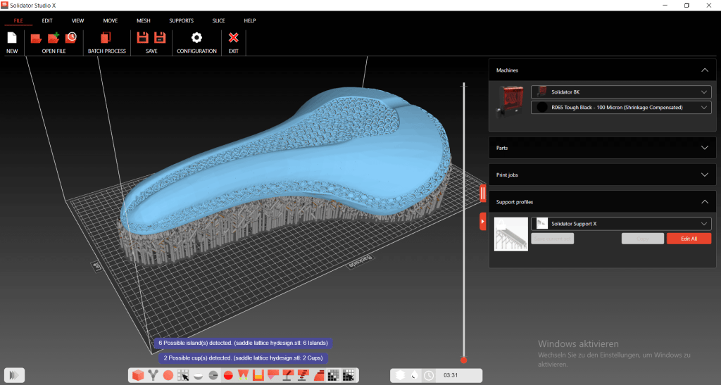Click the support profile preview thumbnail
The height and width of the screenshot is (385, 721).
coord(511,234)
